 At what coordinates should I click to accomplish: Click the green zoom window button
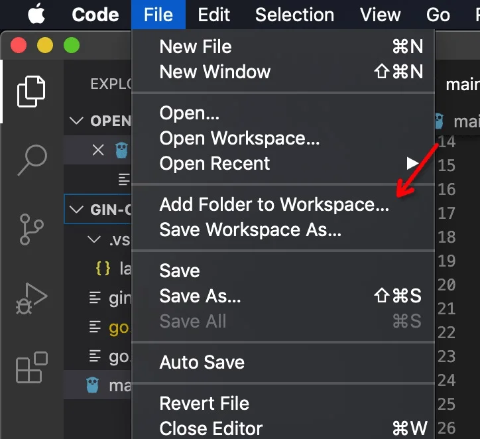(x=72, y=45)
